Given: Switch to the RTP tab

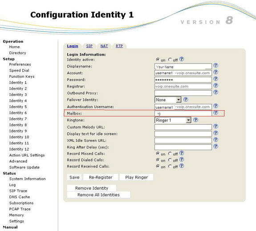Looking at the screenshot, I should coord(119,46).
